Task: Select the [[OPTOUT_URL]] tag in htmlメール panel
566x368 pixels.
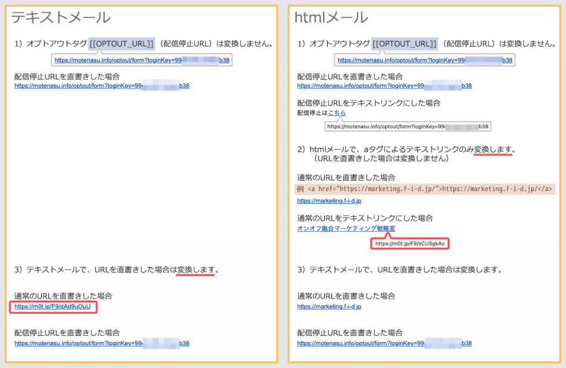Action: pyautogui.click(x=405, y=44)
